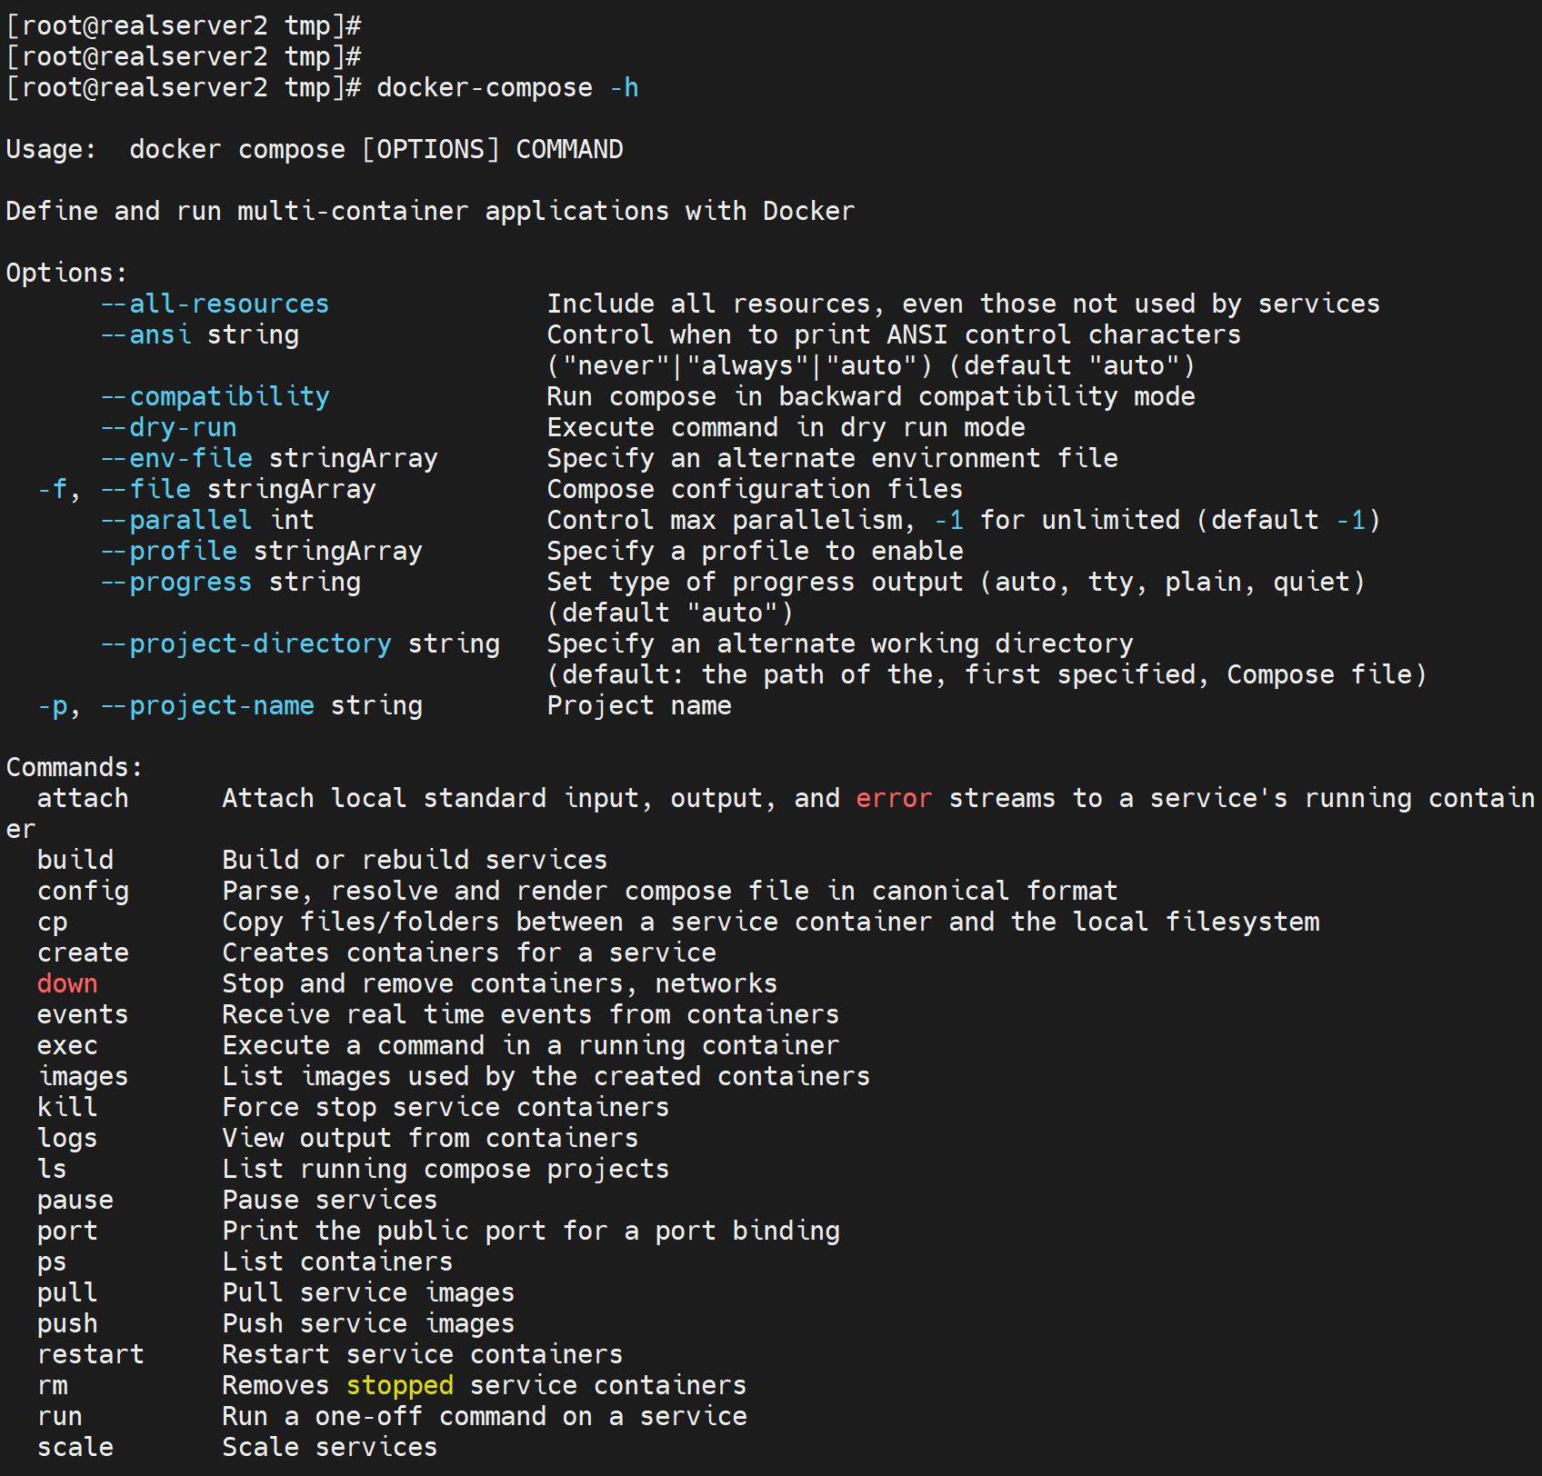Click the yellow 'stopped' word

coord(399,1385)
